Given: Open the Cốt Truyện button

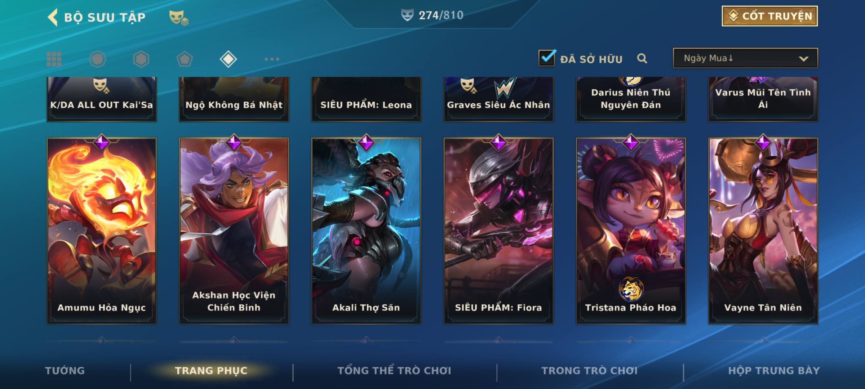Looking at the screenshot, I should point(769,16).
